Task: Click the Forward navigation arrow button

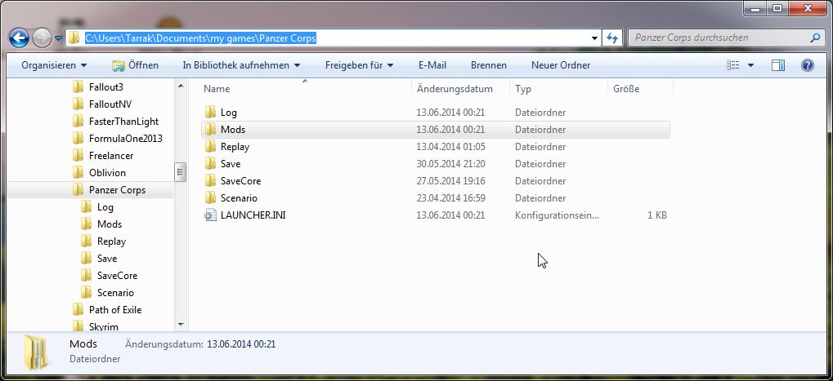Action: [41, 38]
